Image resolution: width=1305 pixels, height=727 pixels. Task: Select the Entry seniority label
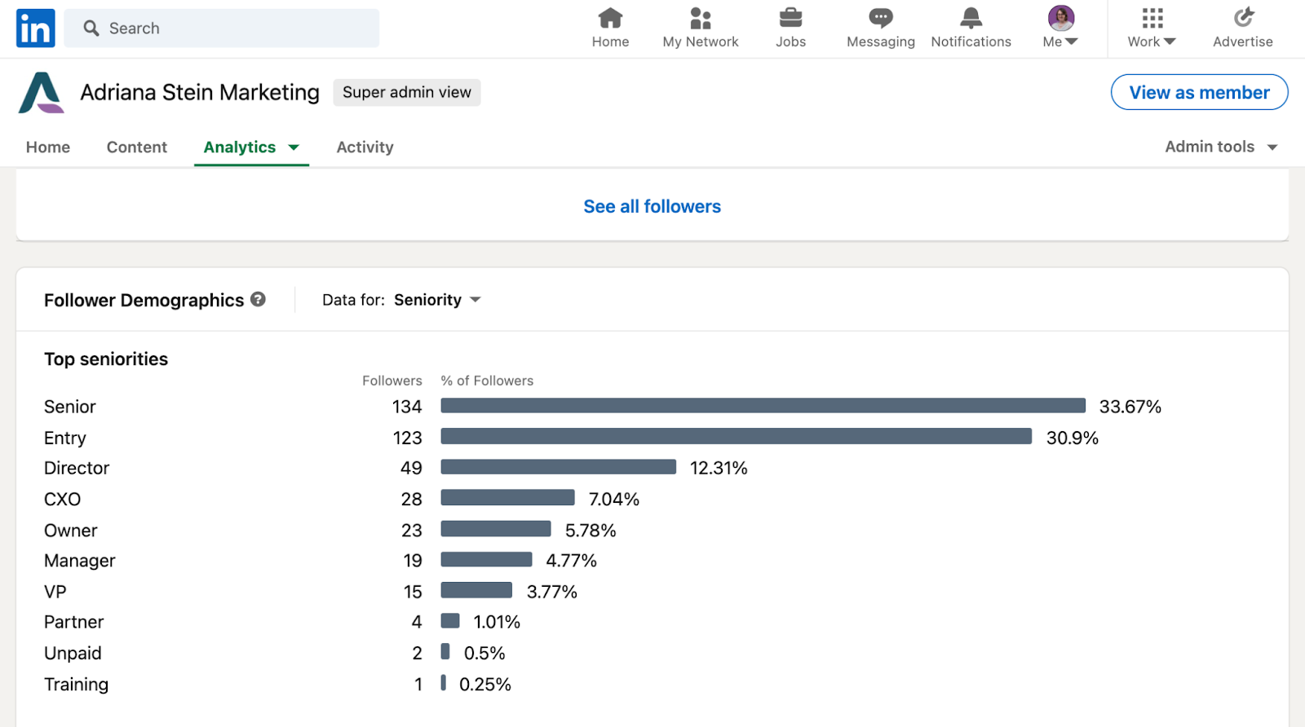(x=65, y=438)
